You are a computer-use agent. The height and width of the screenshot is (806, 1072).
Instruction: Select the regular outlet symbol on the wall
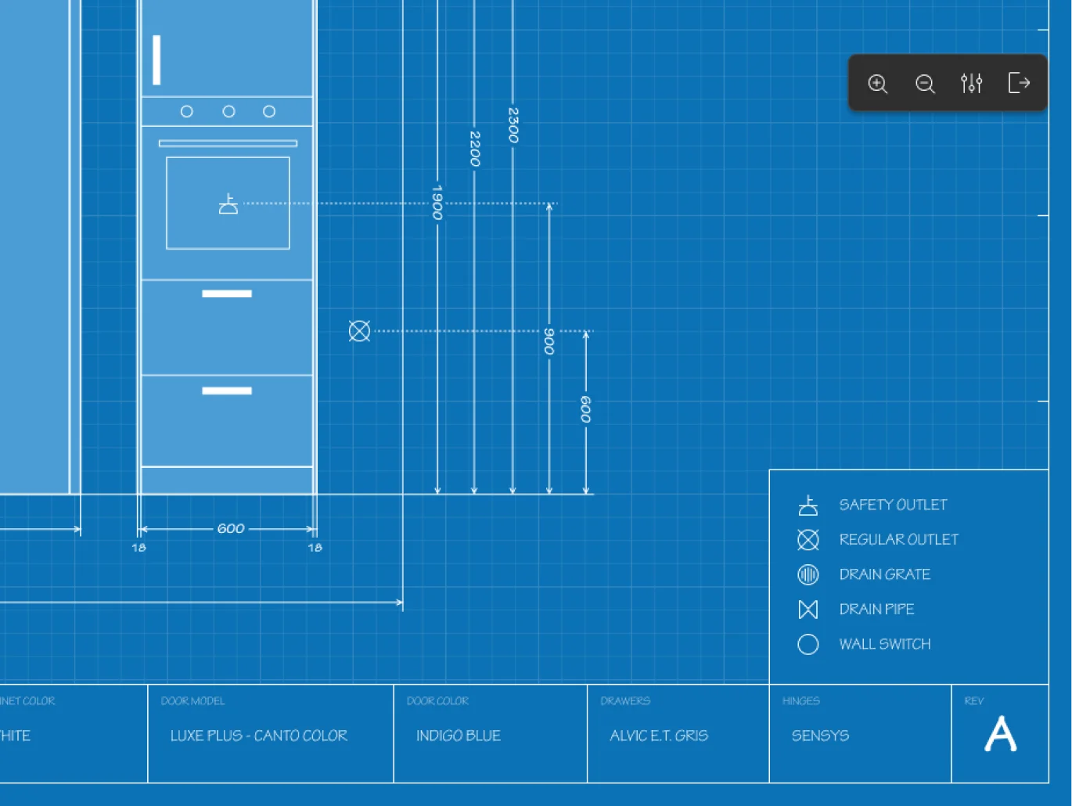359,331
